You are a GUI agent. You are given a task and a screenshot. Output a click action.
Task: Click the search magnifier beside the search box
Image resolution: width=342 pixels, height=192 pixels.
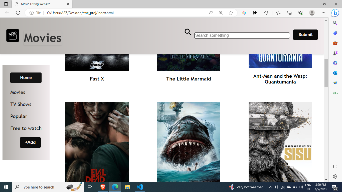click(x=188, y=32)
